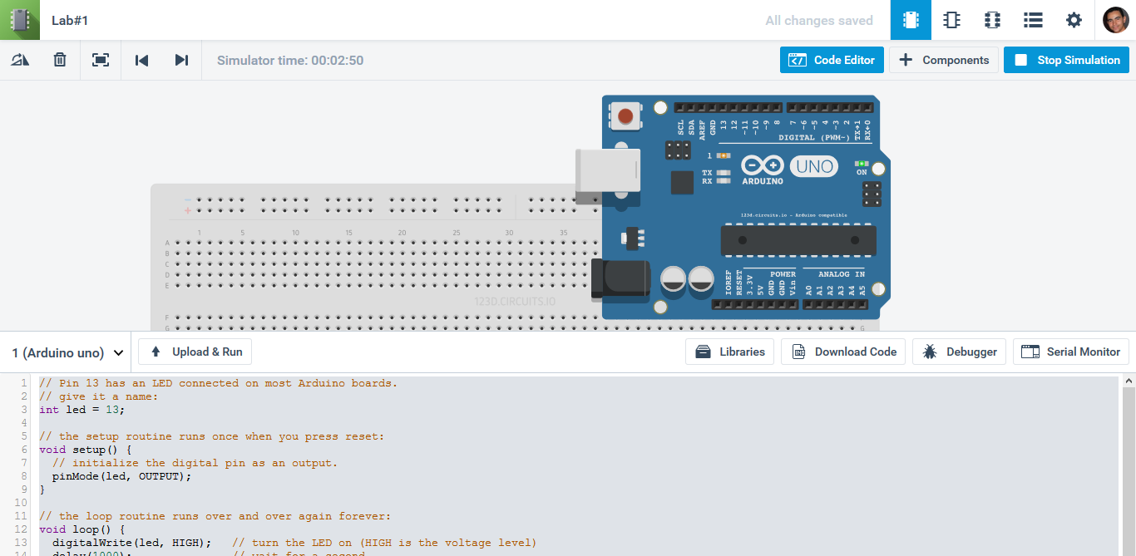This screenshot has height=556, width=1136.
Task: Click the Arduino power jack
Action: click(620, 278)
